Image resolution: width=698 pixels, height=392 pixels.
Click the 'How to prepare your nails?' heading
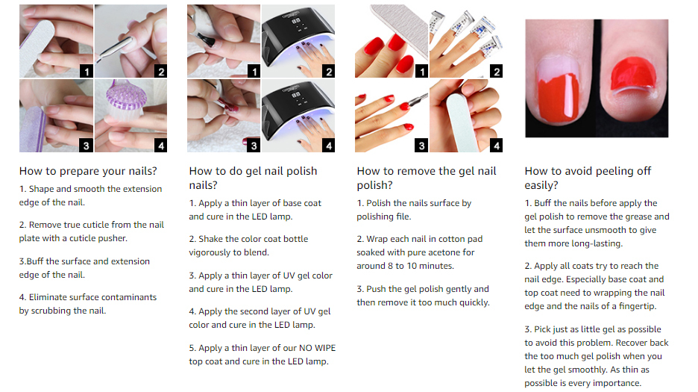(88, 171)
